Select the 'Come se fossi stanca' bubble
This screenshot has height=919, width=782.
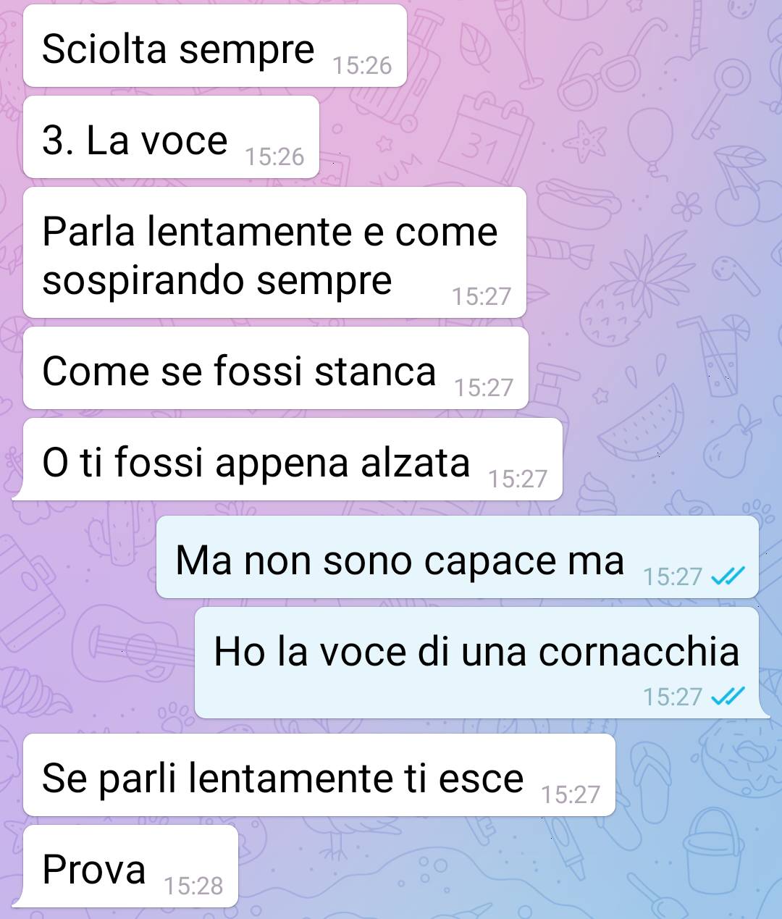pos(276,369)
